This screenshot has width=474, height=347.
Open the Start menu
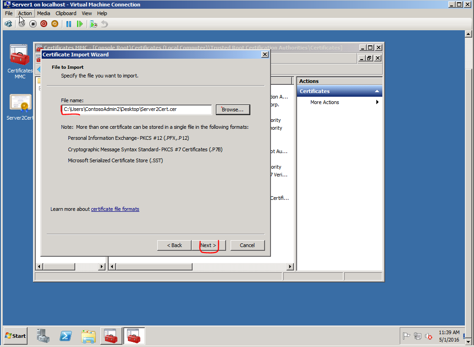coord(16,336)
